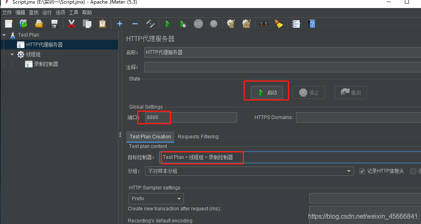Click the HTTPS Domains input field
This screenshot has height=224, width=421.
[358, 117]
